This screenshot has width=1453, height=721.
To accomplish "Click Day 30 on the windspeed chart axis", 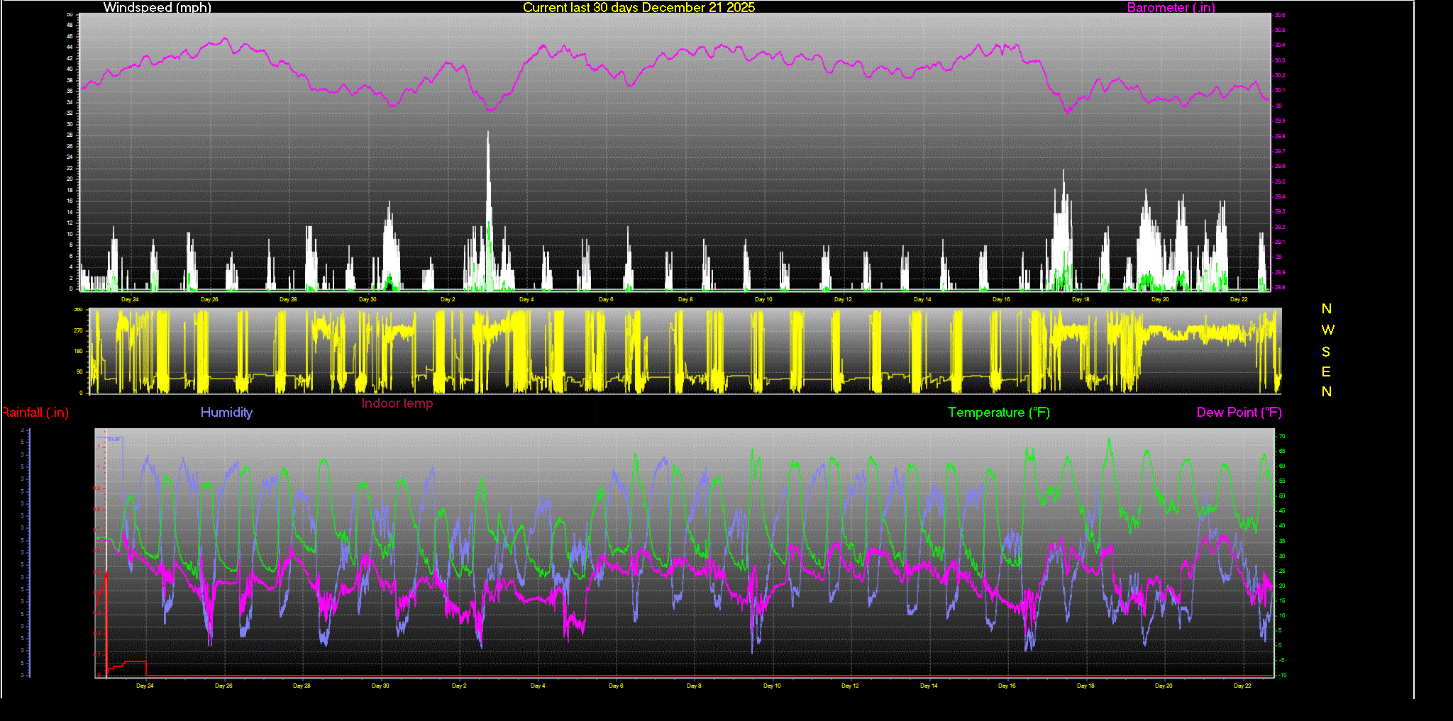I will point(368,299).
